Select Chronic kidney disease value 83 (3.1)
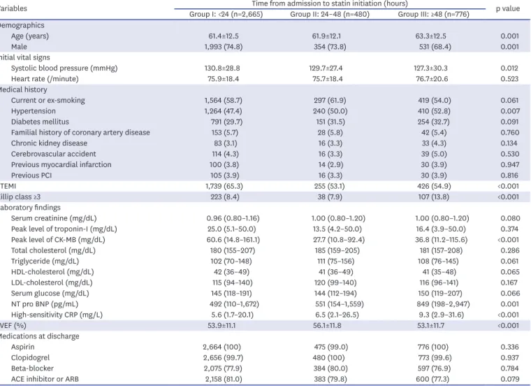 click(226, 143)
